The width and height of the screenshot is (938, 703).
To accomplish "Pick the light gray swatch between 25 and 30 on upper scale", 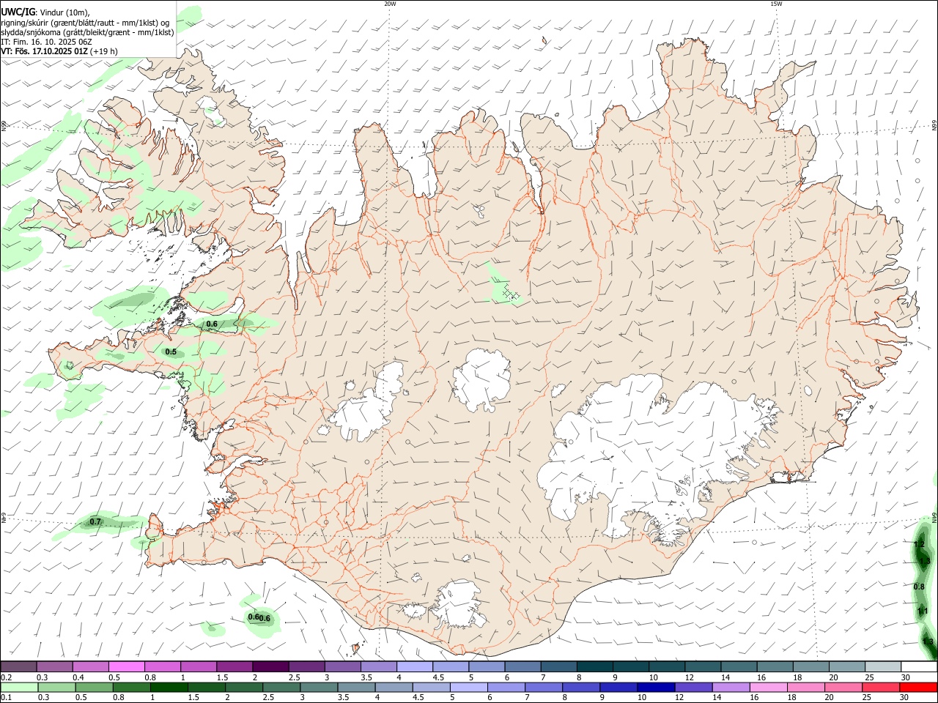I will (882, 667).
